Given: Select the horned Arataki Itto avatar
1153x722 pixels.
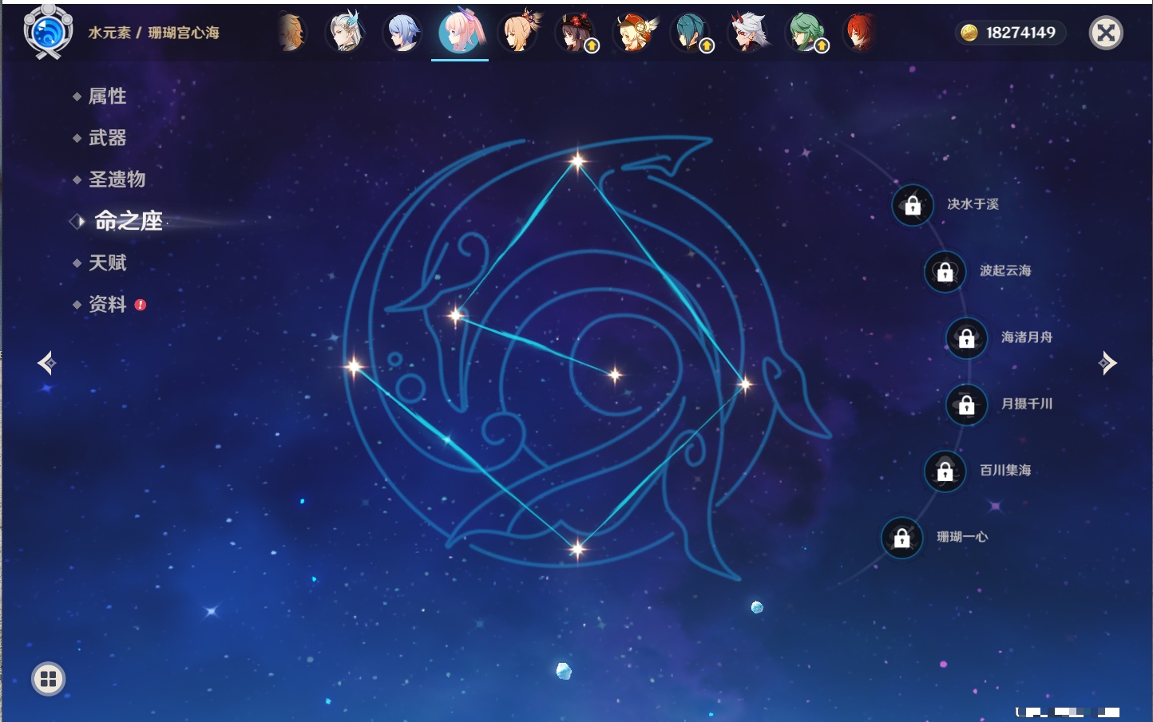Looking at the screenshot, I should tap(749, 33).
